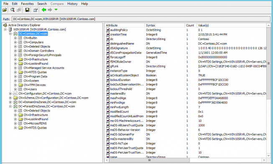Screen dimensions: 273x164
Task: Click the gray Forward arrow
Action: (x=50, y=10)
